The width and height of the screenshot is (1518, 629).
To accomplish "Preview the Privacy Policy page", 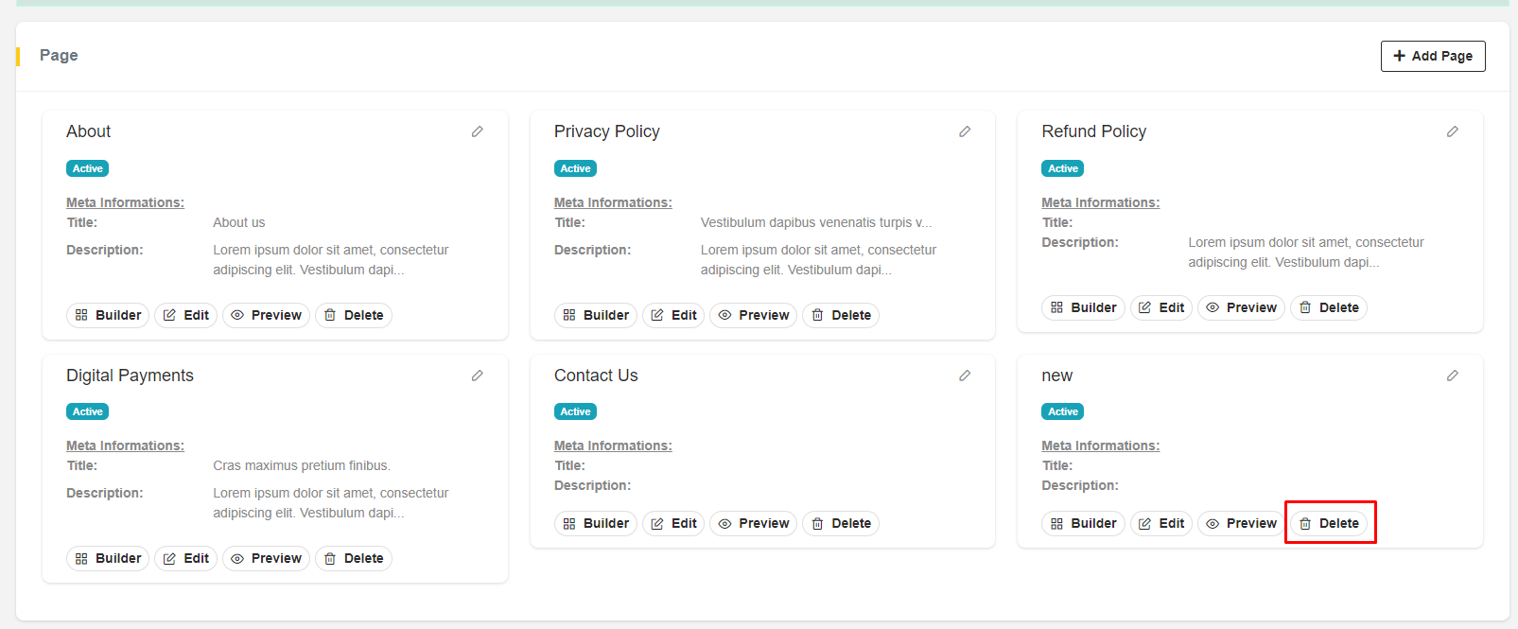I will point(754,315).
